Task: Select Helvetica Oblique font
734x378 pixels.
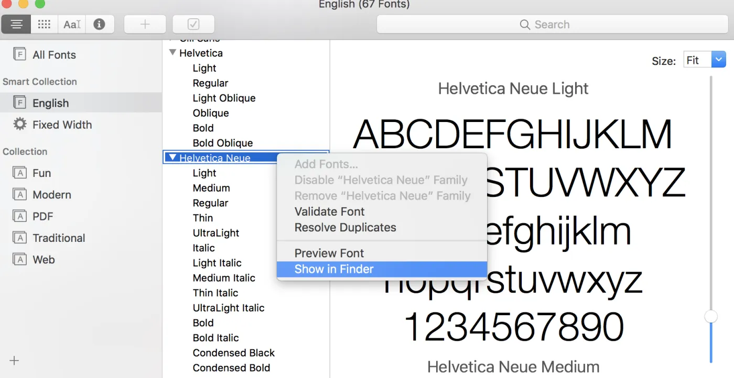Action: point(211,113)
